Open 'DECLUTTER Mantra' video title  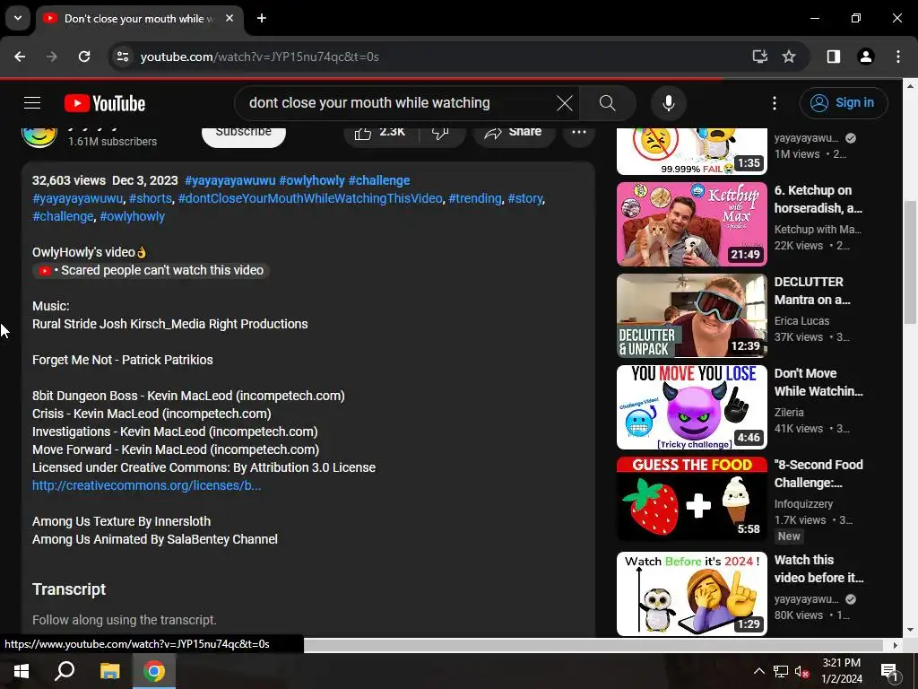(x=812, y=291)
